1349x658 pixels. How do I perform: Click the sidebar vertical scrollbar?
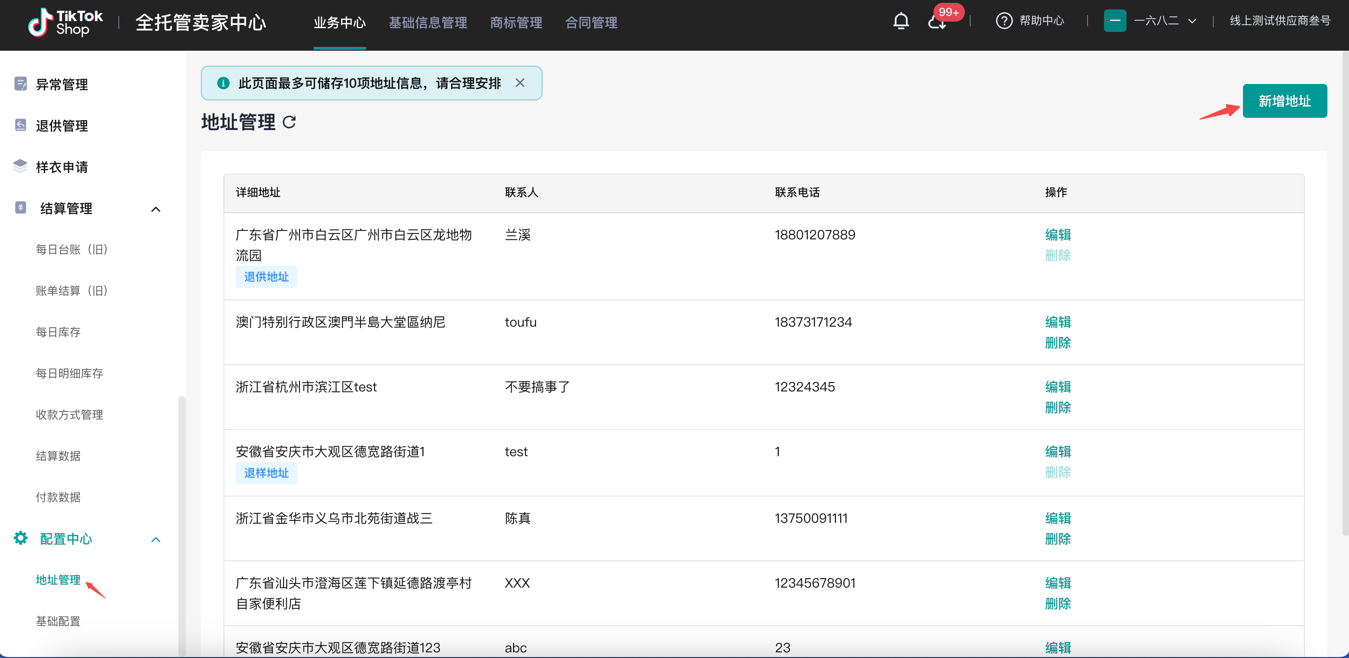(x=182, y=526)
